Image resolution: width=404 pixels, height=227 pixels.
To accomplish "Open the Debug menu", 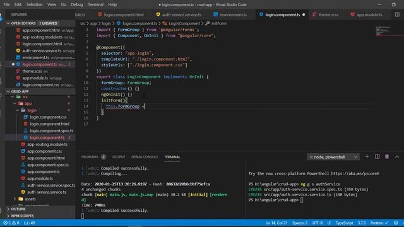I will (77, 4).
